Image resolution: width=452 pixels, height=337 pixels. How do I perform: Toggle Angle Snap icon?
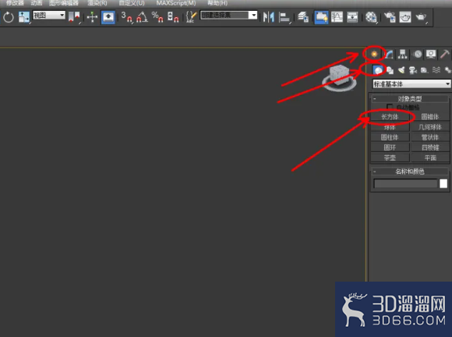[x=142, y=17]
